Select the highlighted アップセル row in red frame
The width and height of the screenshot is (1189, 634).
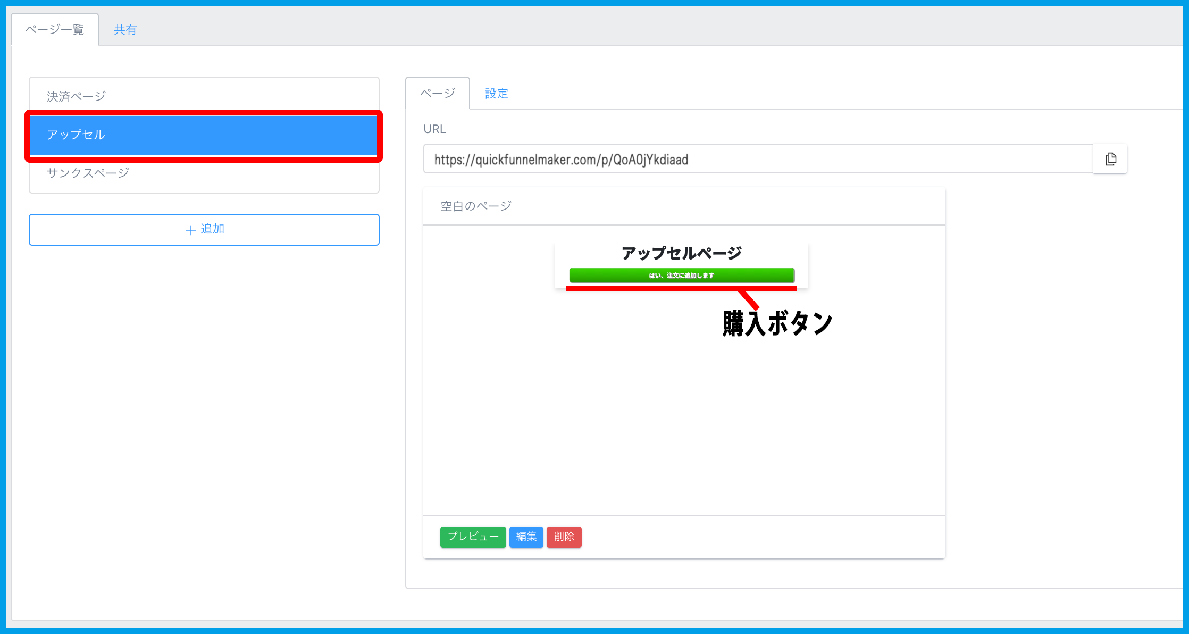tap(204, 135)
